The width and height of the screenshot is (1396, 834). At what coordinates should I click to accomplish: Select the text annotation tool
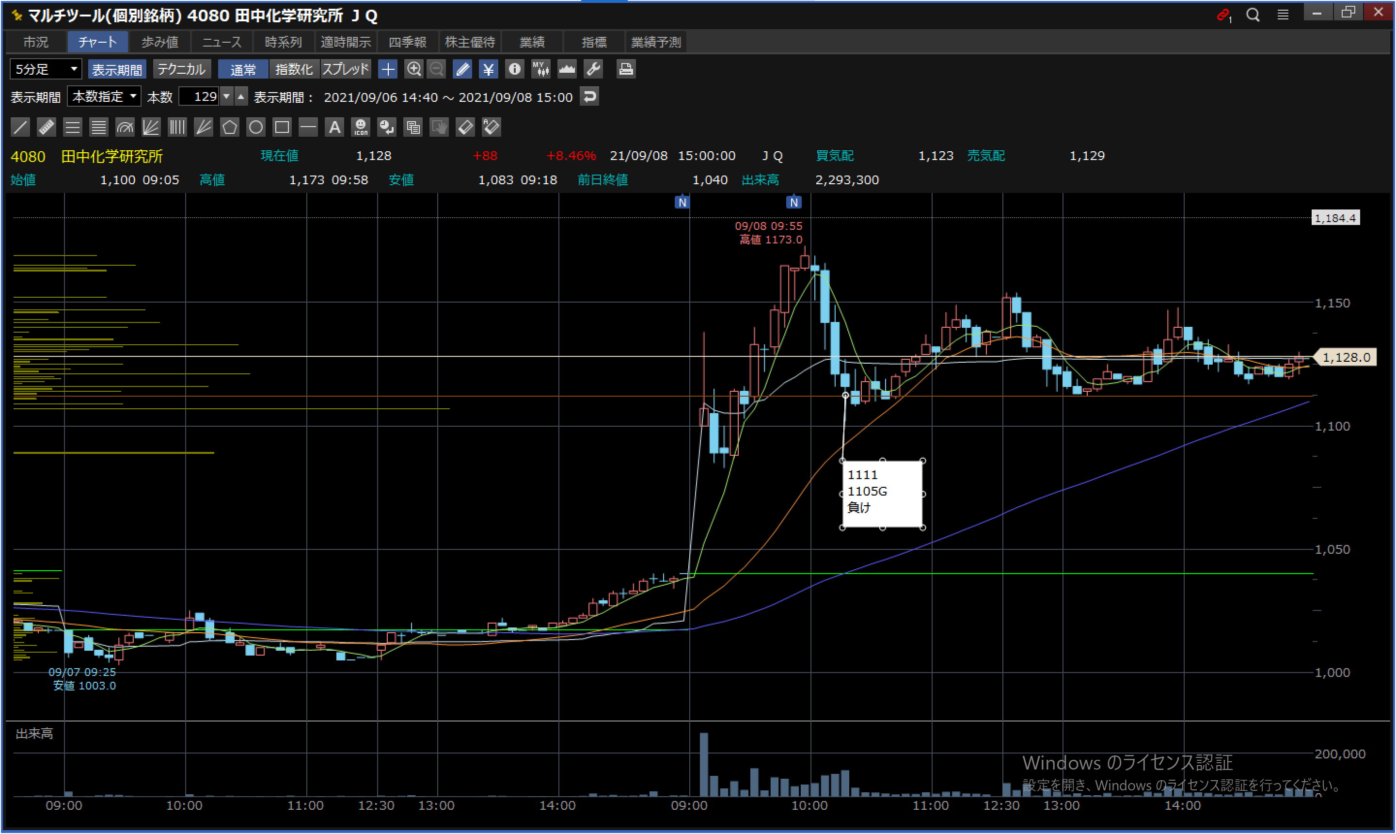[334, 128]
